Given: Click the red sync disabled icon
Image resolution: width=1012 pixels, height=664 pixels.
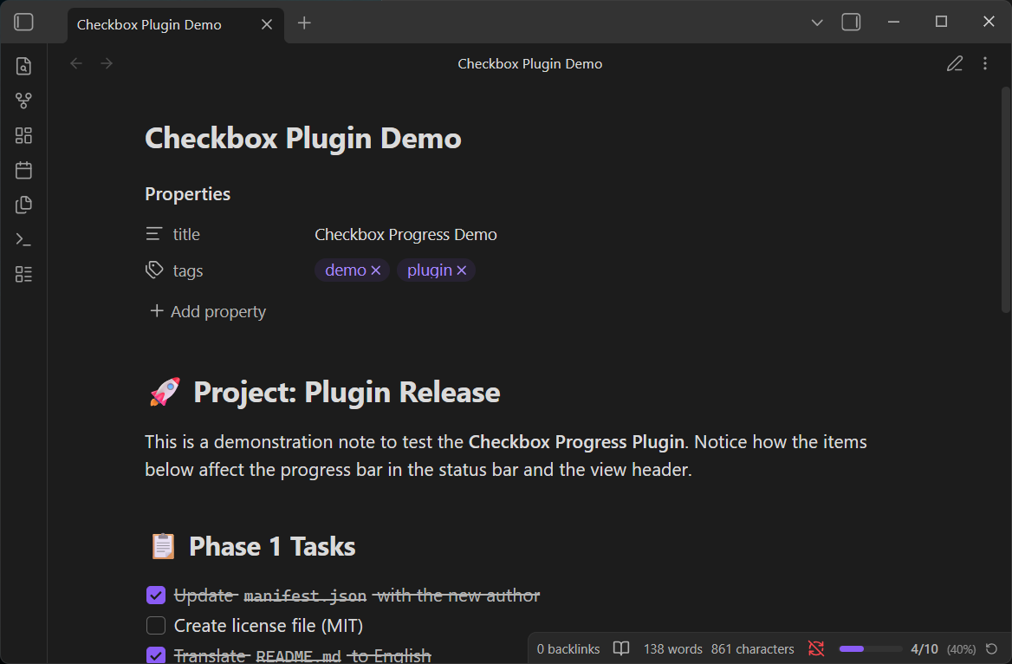Looking at the screenshot, I should coord(816,648).
